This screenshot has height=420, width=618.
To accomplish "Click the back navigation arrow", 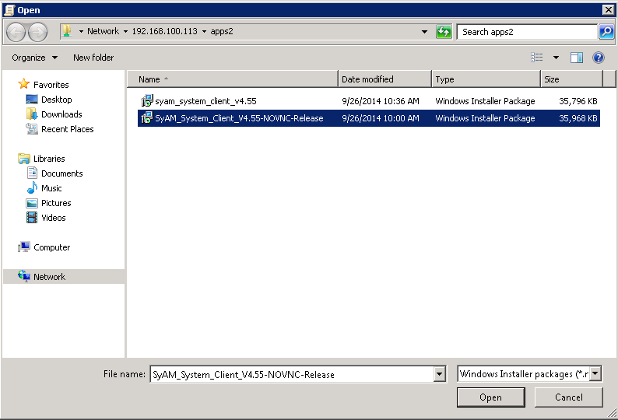I will [16, 32].
